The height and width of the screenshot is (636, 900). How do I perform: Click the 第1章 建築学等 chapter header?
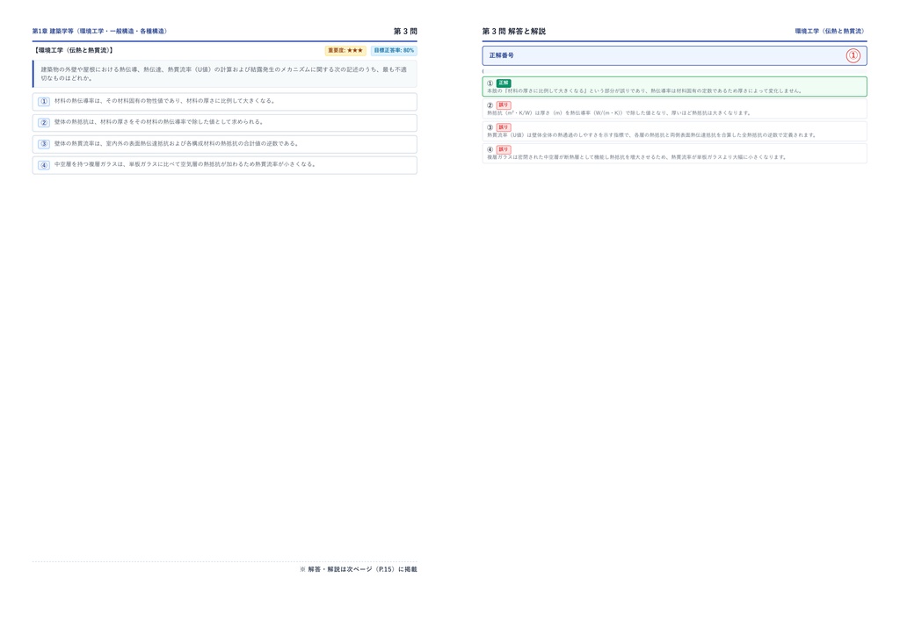point(99,31)
